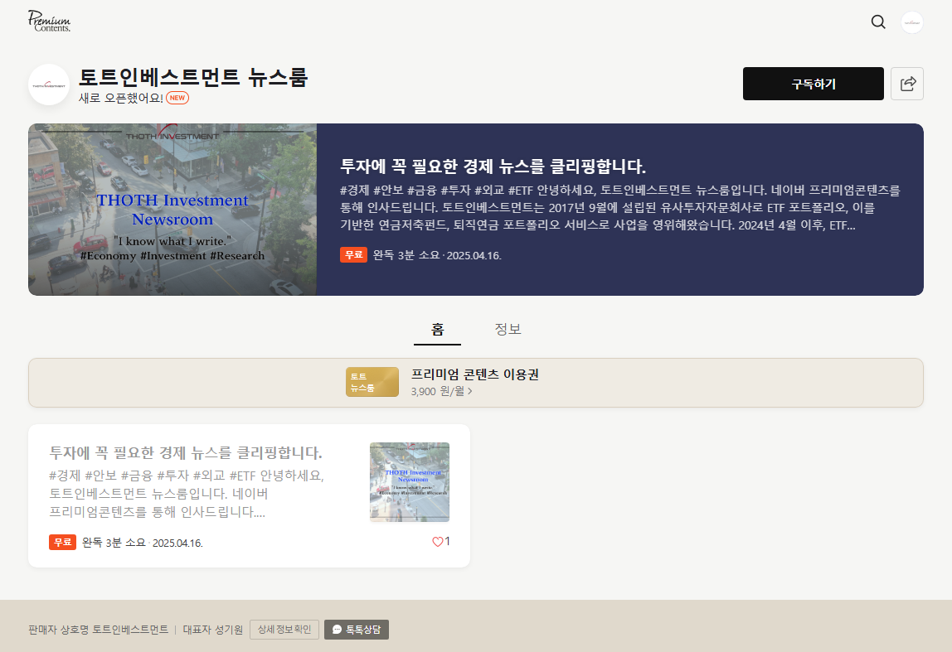The width and height of the screenshot is (952, 652).
Task: Click the orange NEW badge
Action: tap(177, 98)
